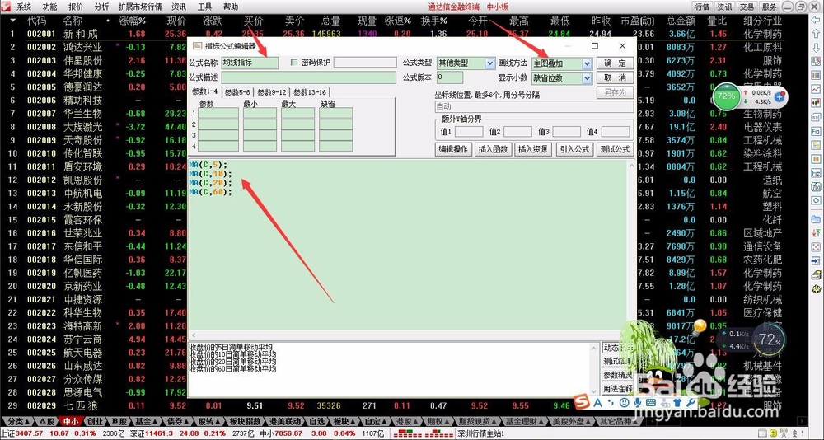Open the candlestick K-line chart icon
The image size is (824, 440).
(x=816, y=103)
